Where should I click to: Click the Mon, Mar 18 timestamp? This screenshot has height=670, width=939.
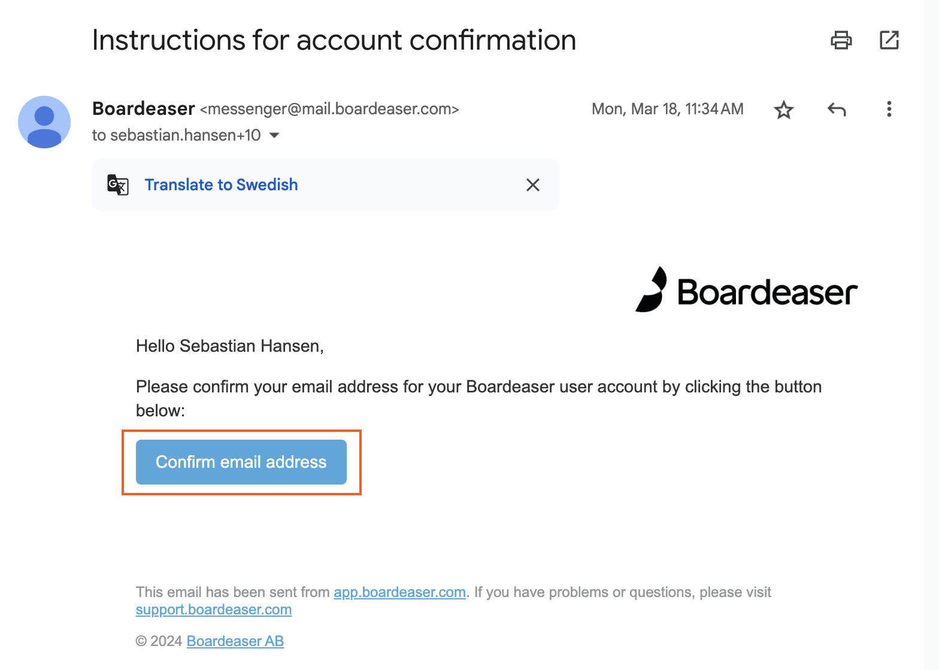(x=668, y=109)
